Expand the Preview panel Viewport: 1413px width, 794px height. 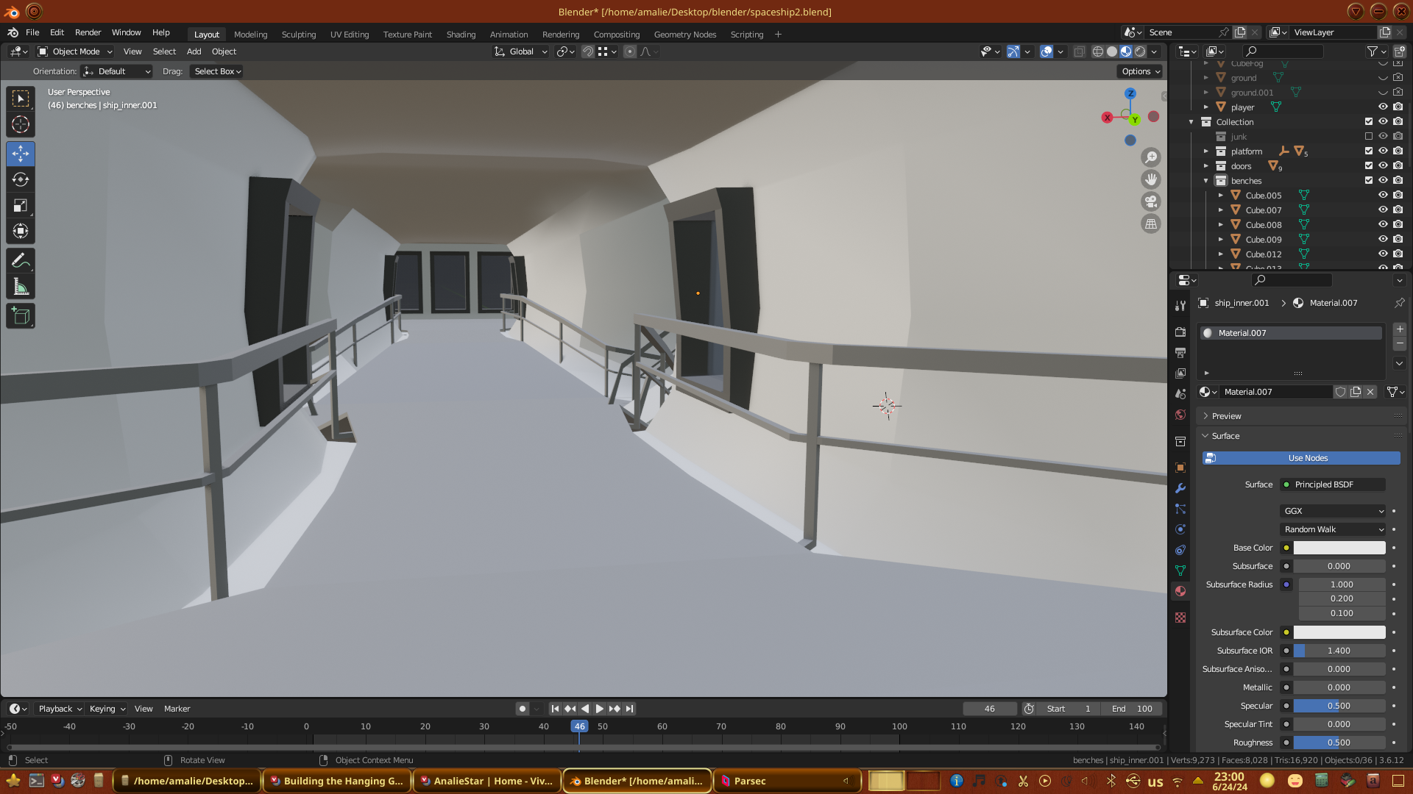1226,416
